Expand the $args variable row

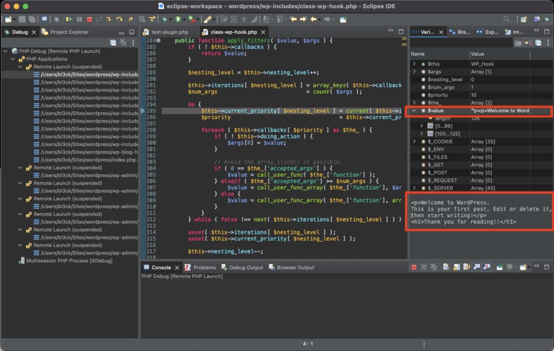[x=414, y=71]
